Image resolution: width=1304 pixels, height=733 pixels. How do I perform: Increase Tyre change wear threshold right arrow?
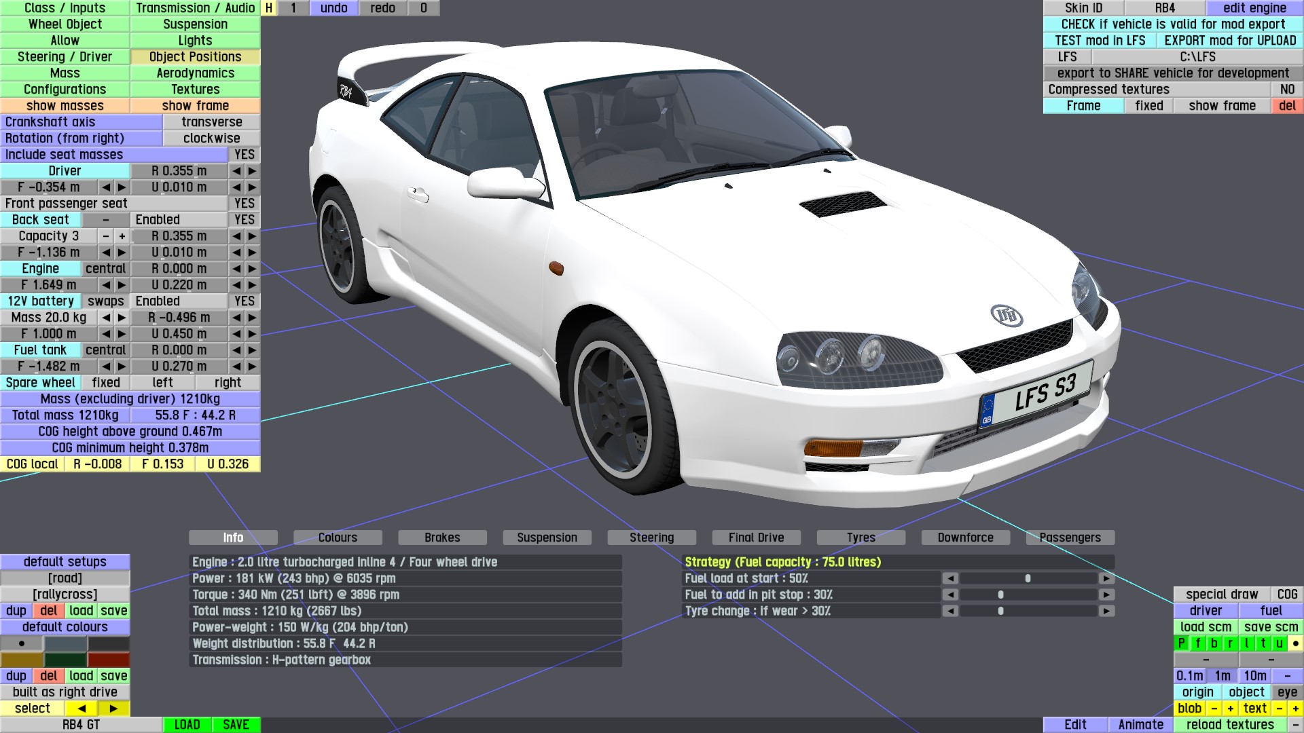click(1106, 611)
